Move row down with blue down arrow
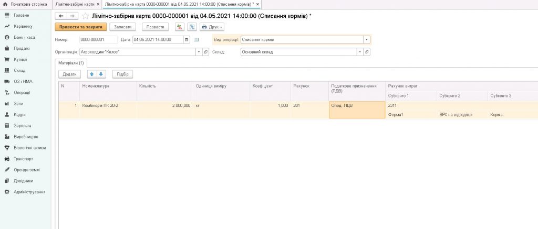 pyautogui.click(x=101, y=74)
